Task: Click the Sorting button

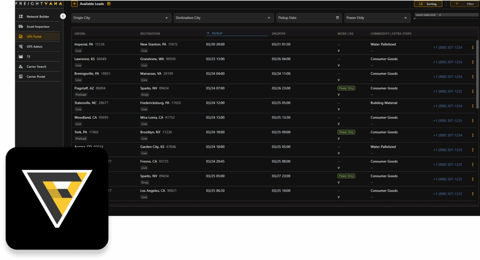Action: pyautogui.click(x=428, y=4)
